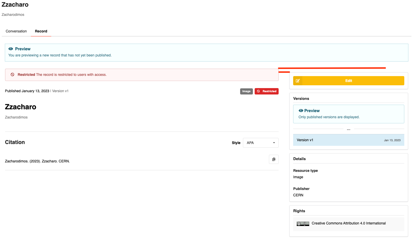Expand hidden versions via the ellipsis
Image resolution: width=415 pixels, height=239 pixels.
coord(348,129)
